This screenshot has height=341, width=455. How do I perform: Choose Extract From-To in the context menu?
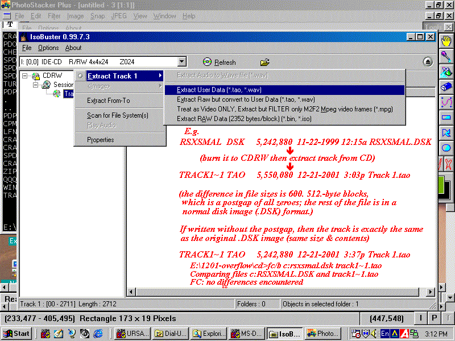119,101
